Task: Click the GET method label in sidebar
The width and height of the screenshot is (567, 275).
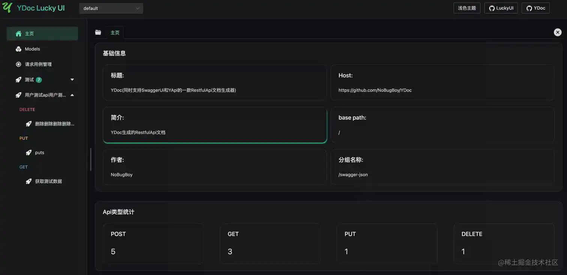Action: coord(24,167)
